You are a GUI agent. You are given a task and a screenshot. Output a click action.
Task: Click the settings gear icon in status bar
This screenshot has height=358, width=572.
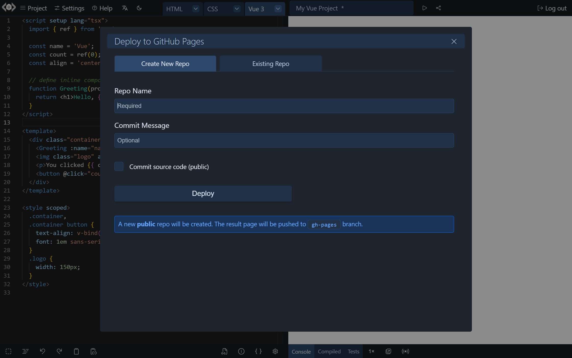point(275,351)
